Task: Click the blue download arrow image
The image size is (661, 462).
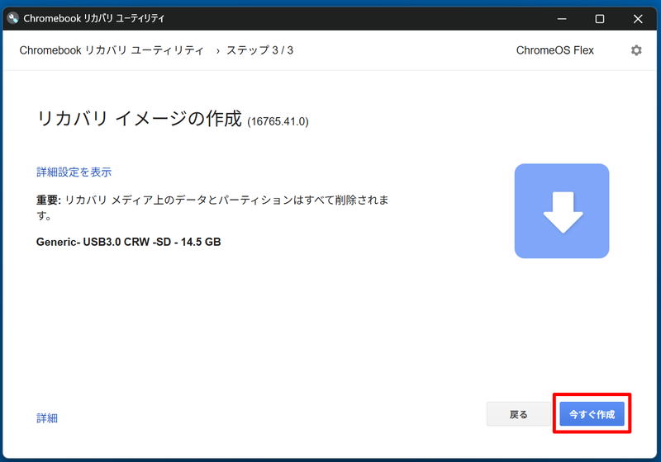Action: [562, 211]
